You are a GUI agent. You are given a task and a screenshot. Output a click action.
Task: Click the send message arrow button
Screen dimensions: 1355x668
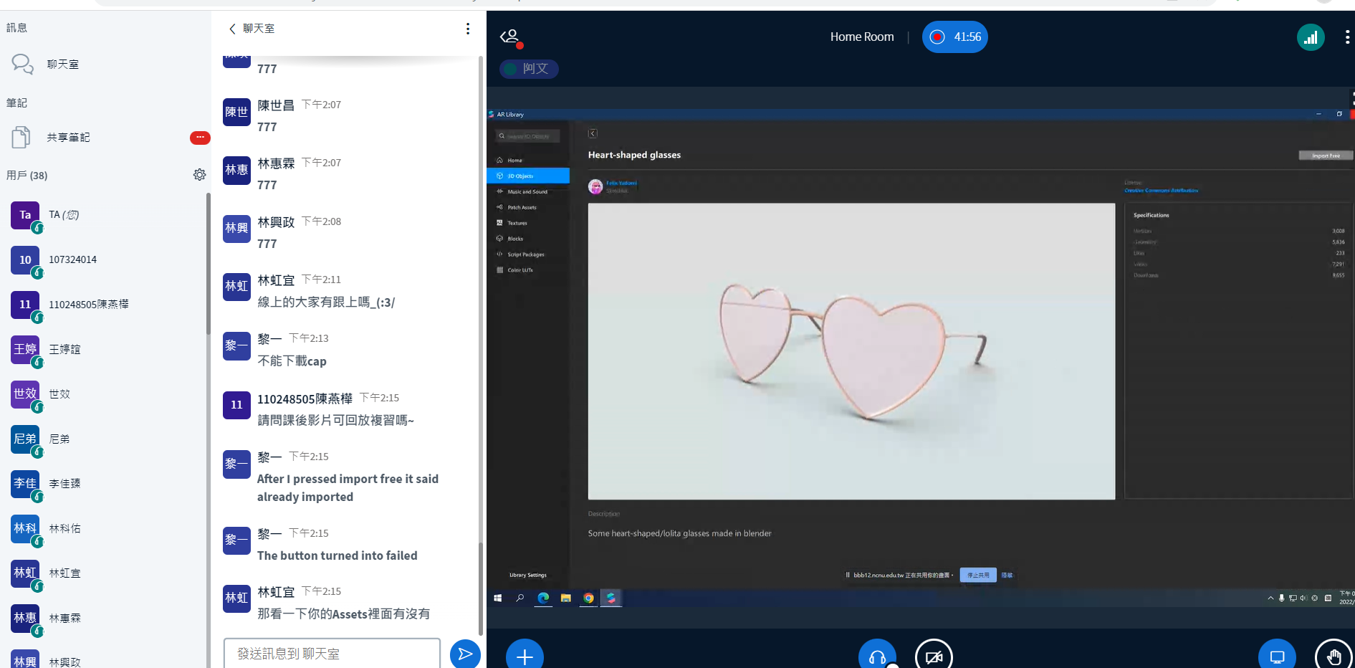(x=465, y=653)
